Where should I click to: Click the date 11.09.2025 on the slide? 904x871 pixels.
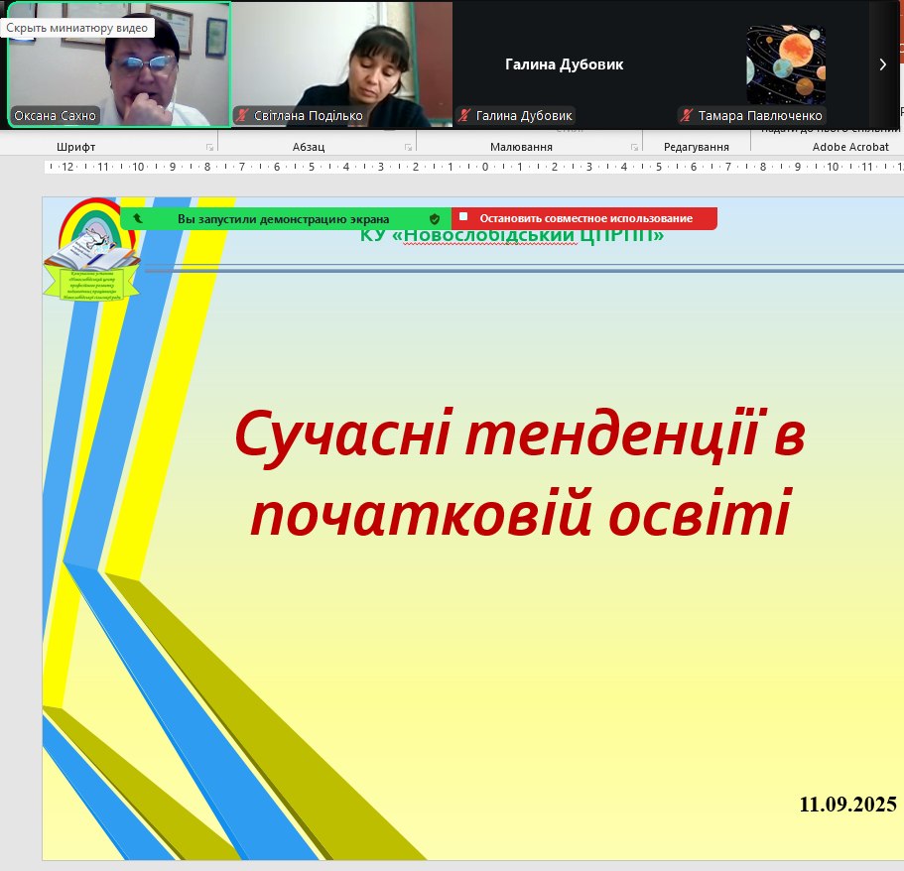point(847,805)
